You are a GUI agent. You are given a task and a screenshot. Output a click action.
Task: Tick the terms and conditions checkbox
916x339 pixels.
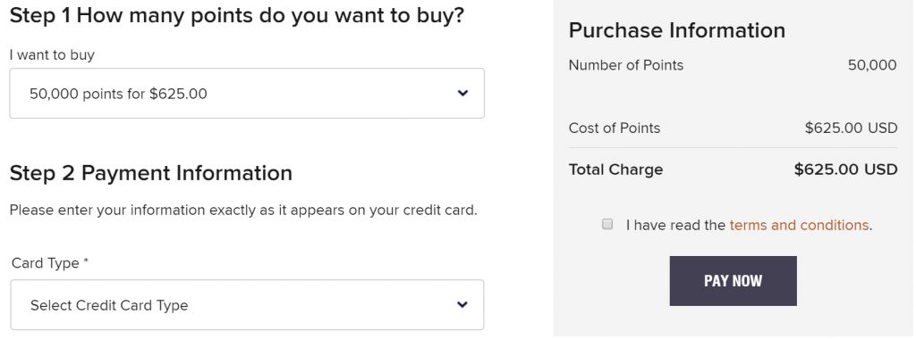click(607, 224)
